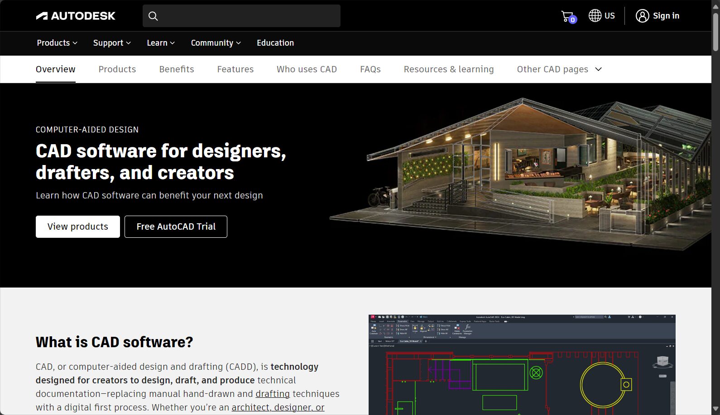This screenshot has width=720, height=415.
Task: Click the COMPUTER-AIDED DESIGN label
Action: click(87, 130)
